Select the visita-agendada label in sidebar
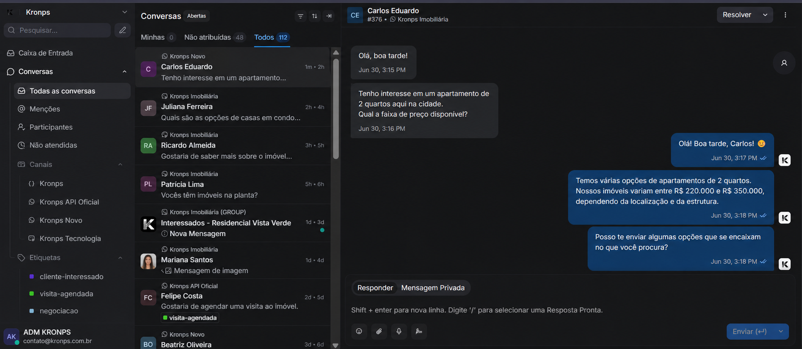Image resolution: width=802 pixels, height=349 pixels. [66, 294]
